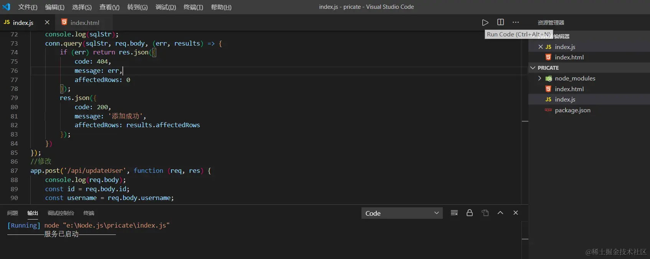
Task: Split the editor with the split icon
Action: point(500,22)
